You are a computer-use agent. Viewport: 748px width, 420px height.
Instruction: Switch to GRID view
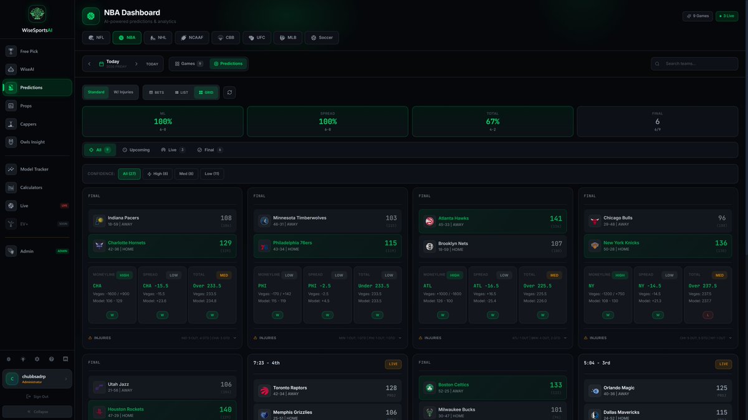[x=206, y=92]
